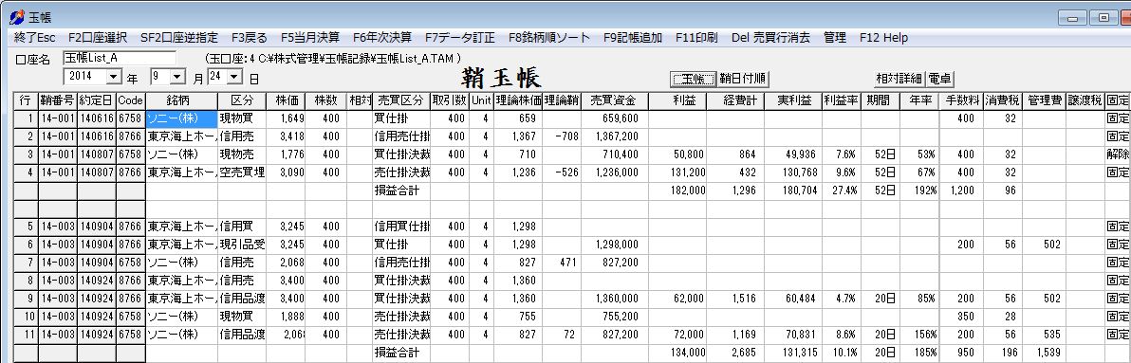This screenshot has height=363, width=1131.
Task: Click the 1,298,000 trading funds cell
Action: 615,245
